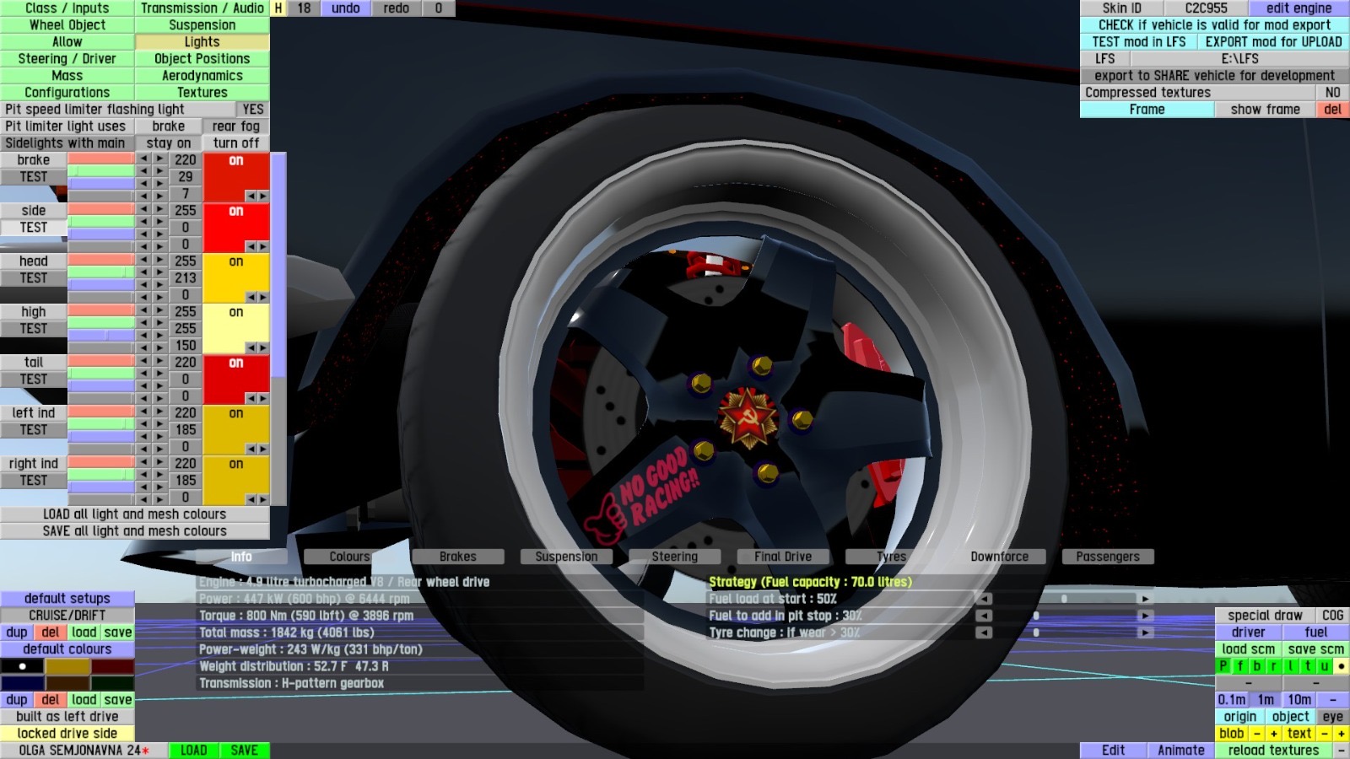Open the Passengers info tab
1350x759 pixels.
coord(1108,557)
